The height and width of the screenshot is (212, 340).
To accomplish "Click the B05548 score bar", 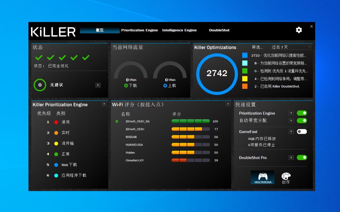I will (191, 137).
